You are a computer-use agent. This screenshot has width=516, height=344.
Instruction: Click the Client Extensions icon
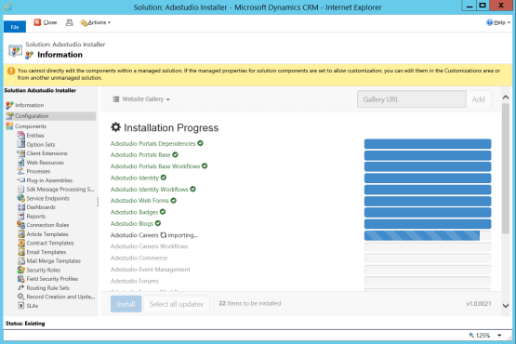pyautogui.click(x=21, y=153)
